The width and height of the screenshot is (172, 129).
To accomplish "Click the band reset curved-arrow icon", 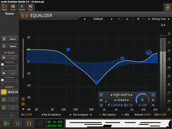I will [153, 105].
